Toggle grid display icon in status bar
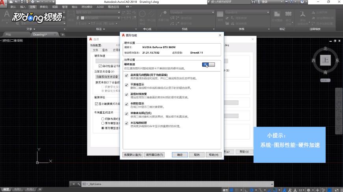This screenshot has height=192, width=343. 231,190
